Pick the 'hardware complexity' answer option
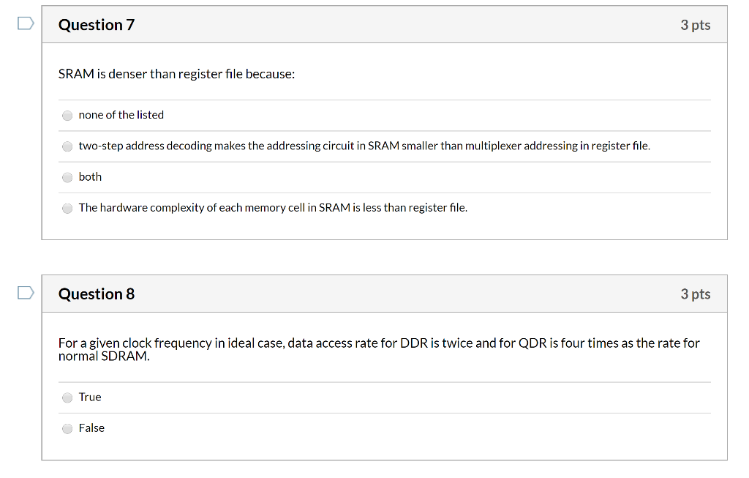Image resolution: width=749 pixels, height=478 pixels. pos(67,208)
